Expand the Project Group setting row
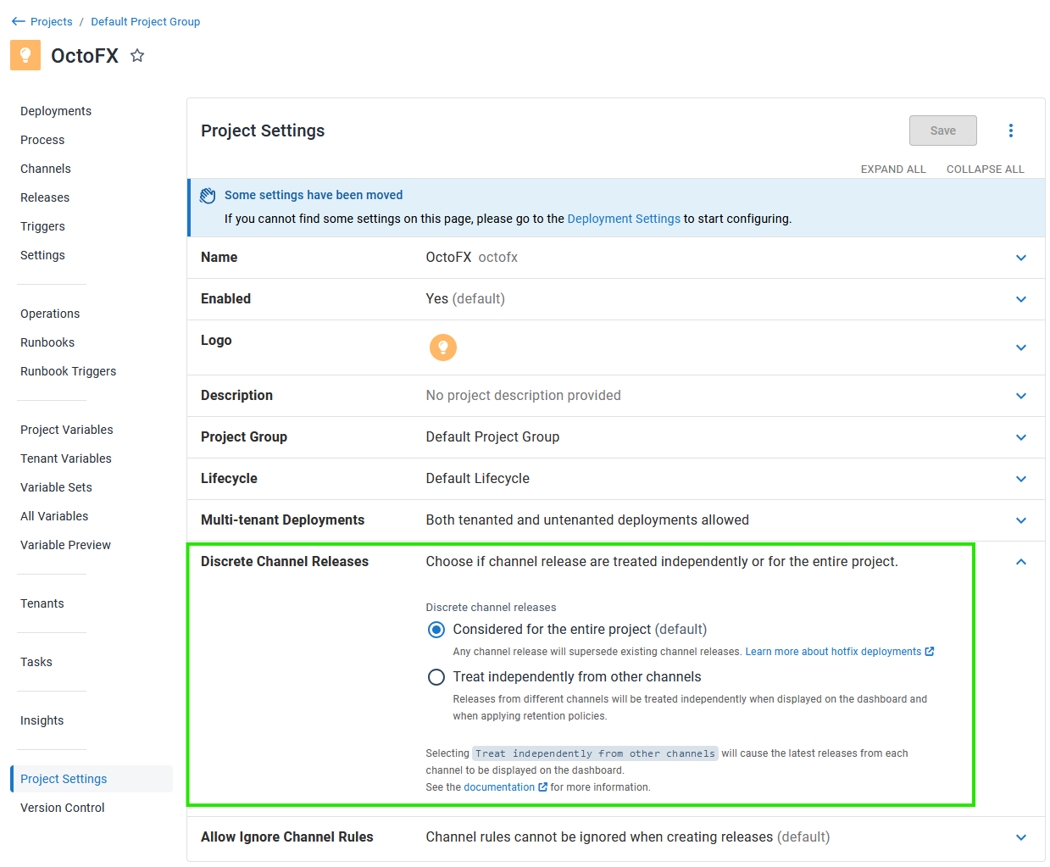Image resolution: width=1050 pixels, height=867 pixels. tap(1021, 437)
